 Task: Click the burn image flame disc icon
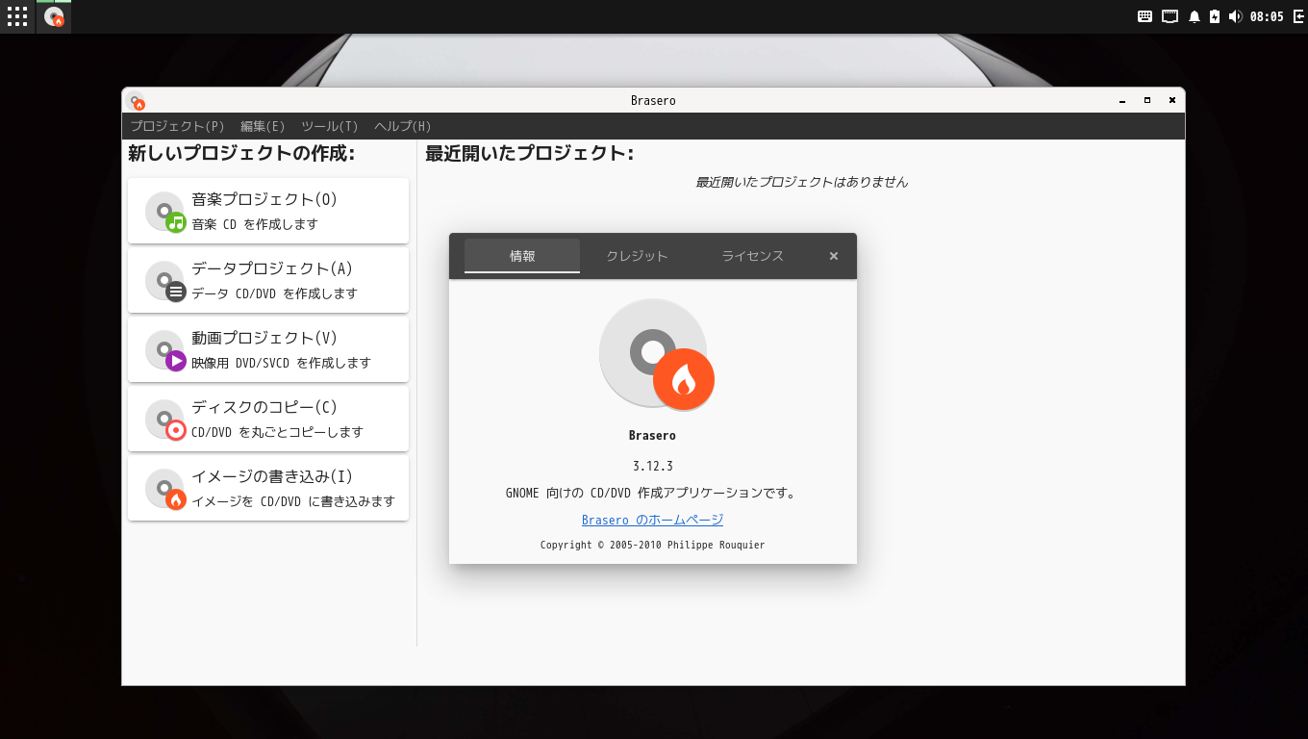point(164,488)
